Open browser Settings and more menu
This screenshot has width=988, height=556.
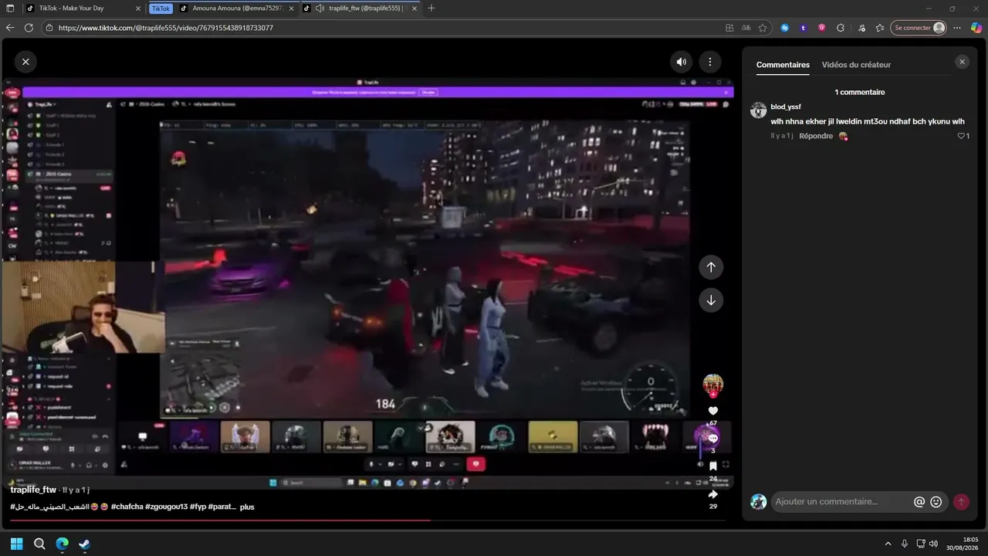(957, 28)
